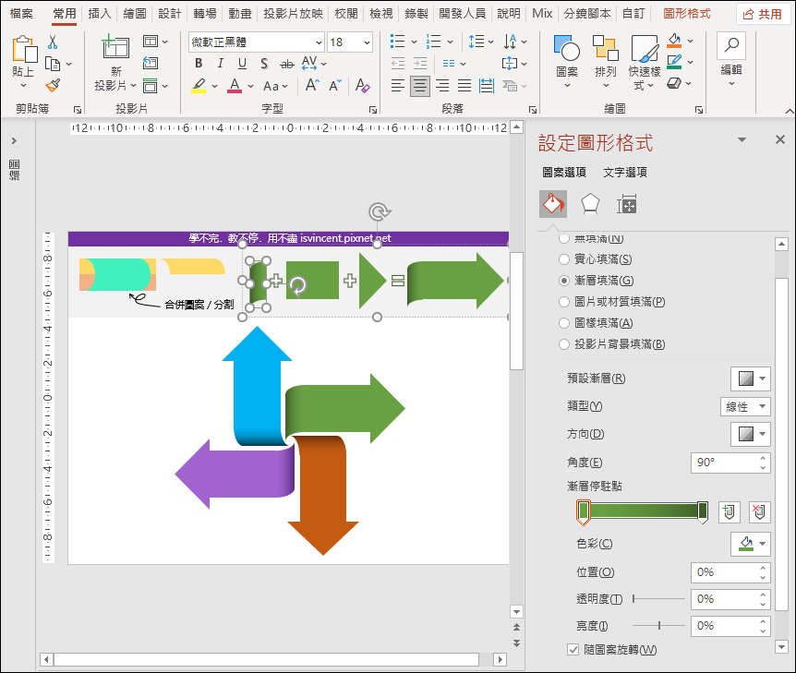Open the File (檔案) menu tab
This screenshot has width=796, height=673.
pyautogui.click(x=21, y=14)
